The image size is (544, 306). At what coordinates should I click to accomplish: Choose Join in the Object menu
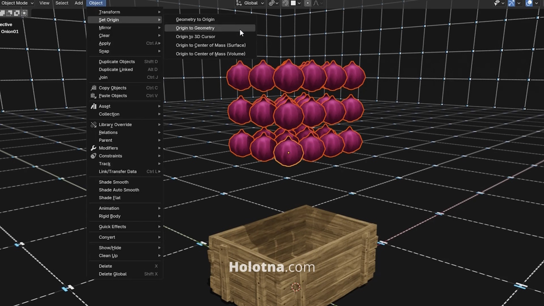[x=125, y=77]
